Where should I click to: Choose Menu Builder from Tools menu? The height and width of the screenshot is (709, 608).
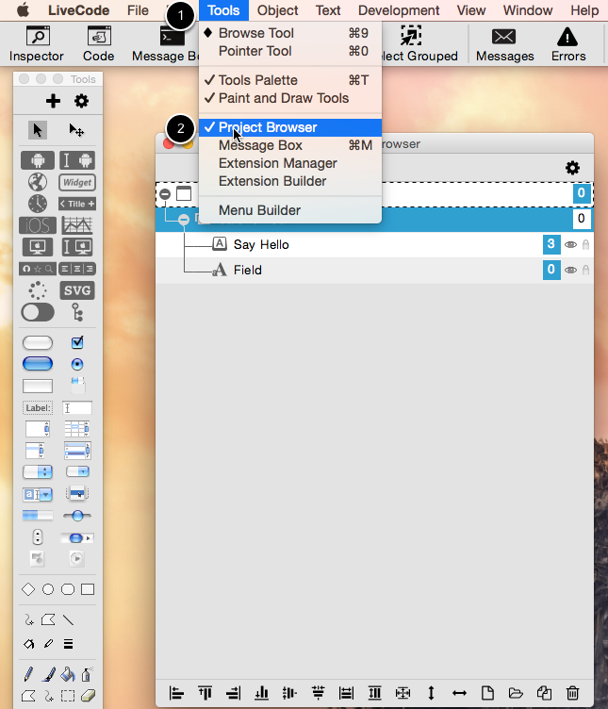point(290,210)
